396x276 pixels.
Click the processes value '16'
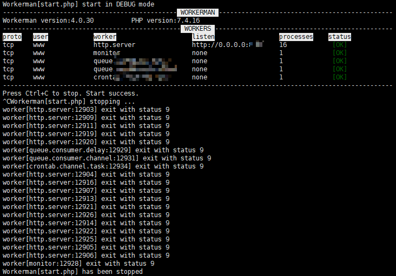pos(283,45)
